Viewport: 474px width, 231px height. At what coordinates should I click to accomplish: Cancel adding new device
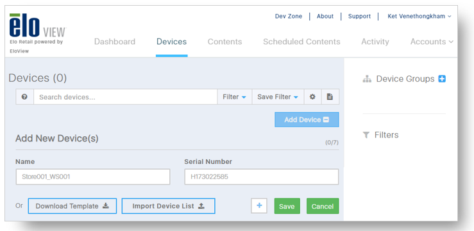pyautogui.click(x=323, y=206)
